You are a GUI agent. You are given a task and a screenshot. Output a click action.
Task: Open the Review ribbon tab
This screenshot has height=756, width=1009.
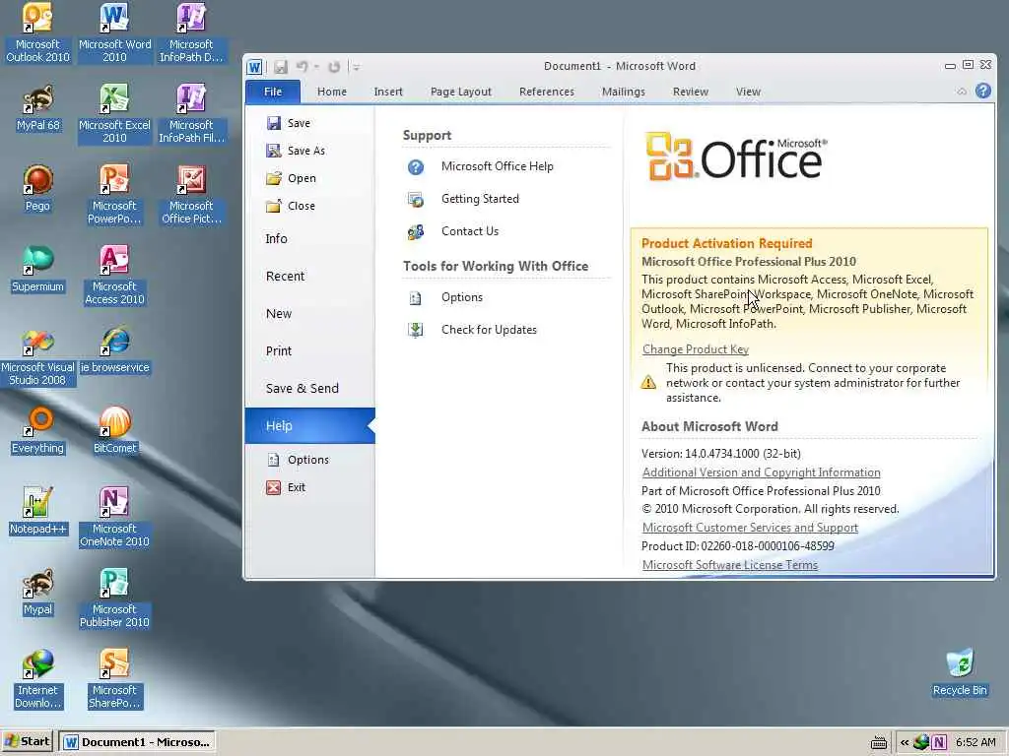tap(691, 92)
